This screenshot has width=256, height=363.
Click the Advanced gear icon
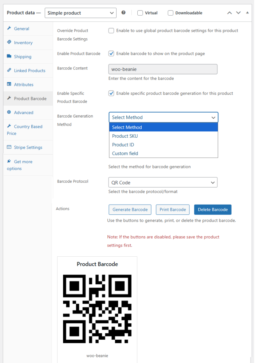tap(9, 112)
